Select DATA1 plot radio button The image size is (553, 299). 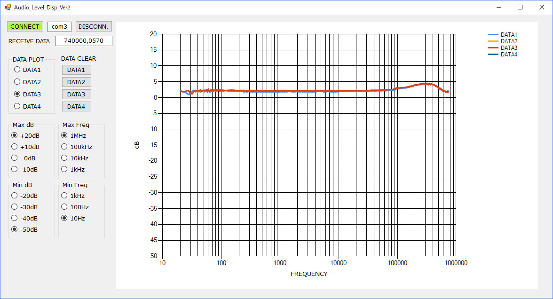pyautogui.click(x=17, y=70)
